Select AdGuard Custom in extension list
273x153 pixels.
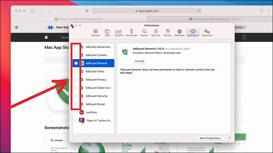(x=94, y=55)
